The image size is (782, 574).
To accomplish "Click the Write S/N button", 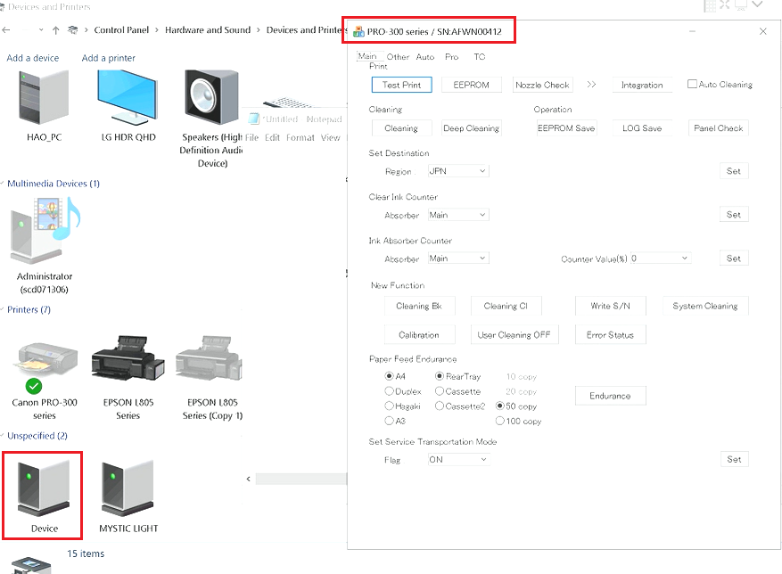I will tap(611, 306).
